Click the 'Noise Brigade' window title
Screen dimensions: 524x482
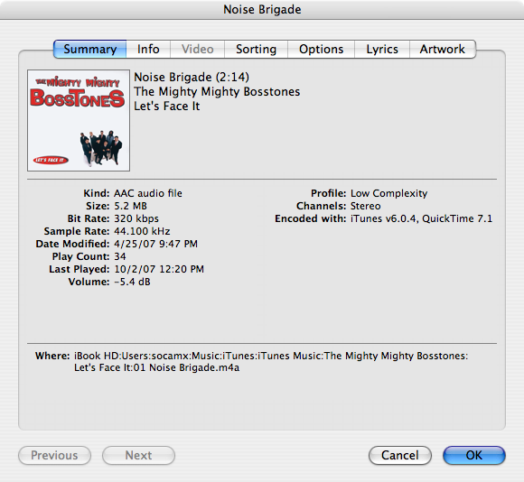262,9
